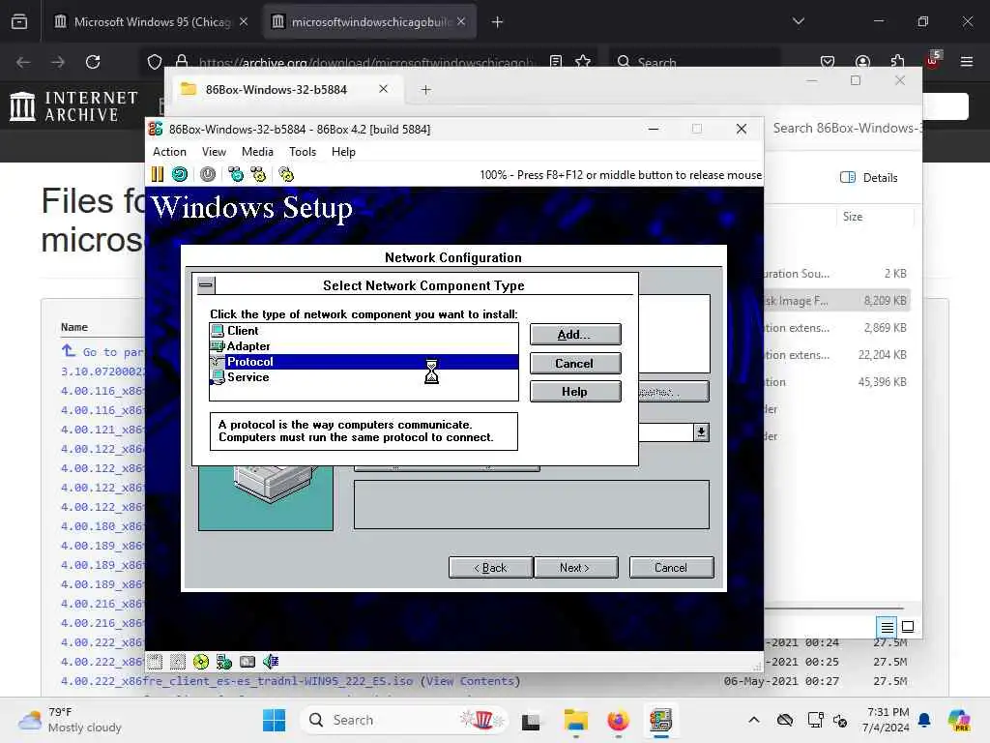Click the Pocket save icon
This screenshot has height=743, width=990.
click(828, 61)
